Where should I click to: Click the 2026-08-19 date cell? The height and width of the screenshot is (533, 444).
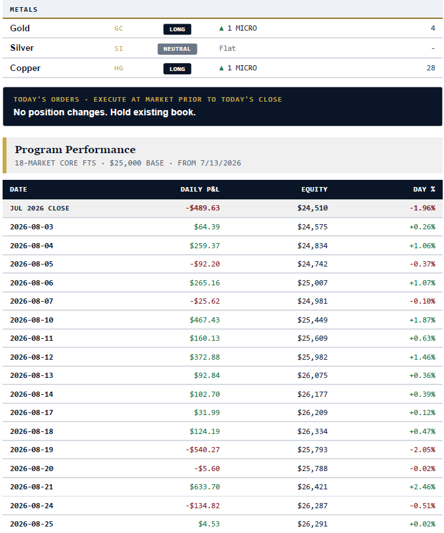coord(32,450)
